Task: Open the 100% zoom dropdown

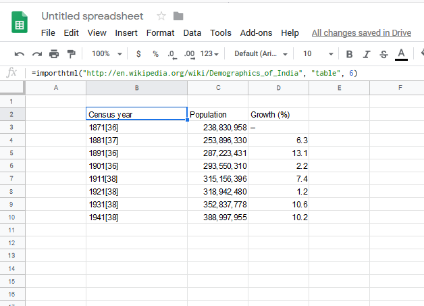Action: (107, 54)
